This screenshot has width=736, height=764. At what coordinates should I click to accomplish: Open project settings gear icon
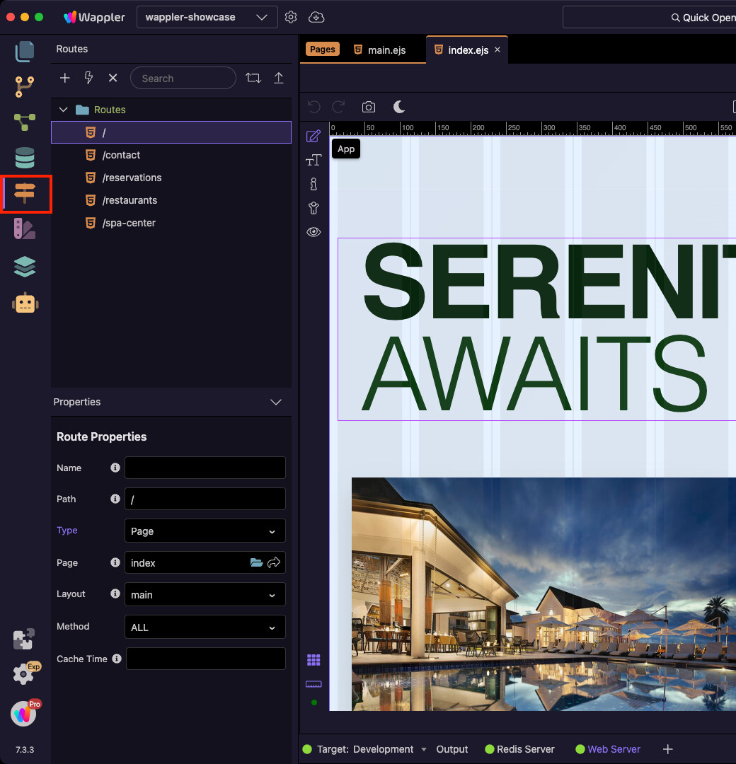(291, 17)
